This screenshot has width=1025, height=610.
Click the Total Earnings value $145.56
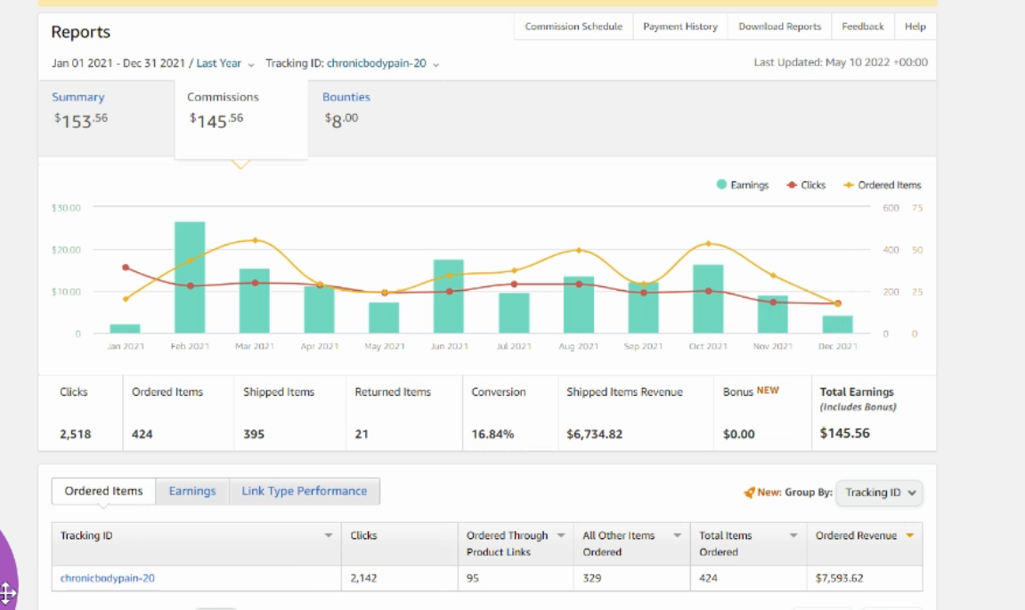[844, 433]
